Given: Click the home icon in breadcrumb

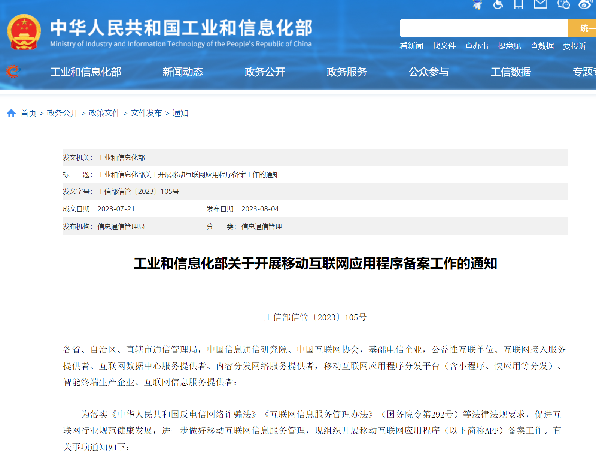Looking at the screenshot, I should click(11, 113).
